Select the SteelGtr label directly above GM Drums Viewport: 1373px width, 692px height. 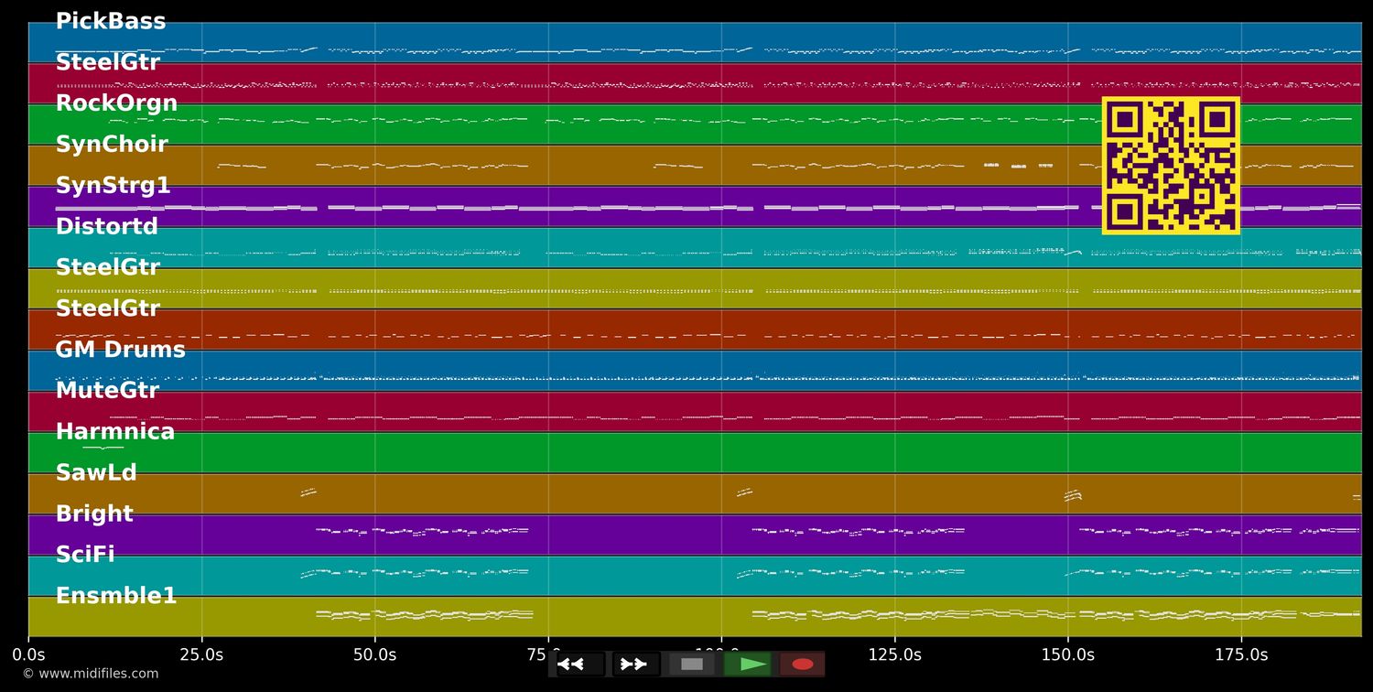[x=108, y=309]
